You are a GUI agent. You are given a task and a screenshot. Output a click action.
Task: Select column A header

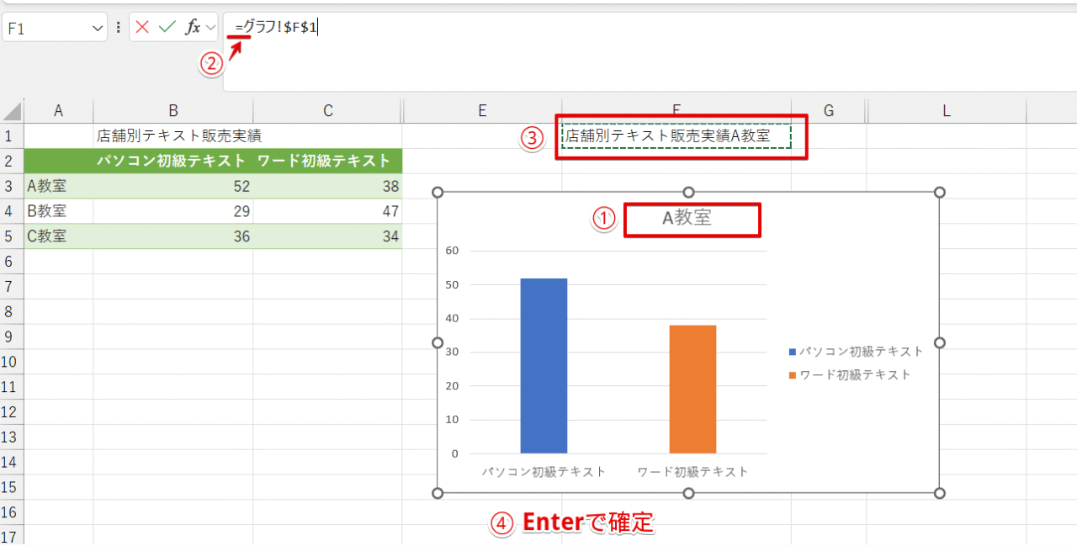[58, 111]
